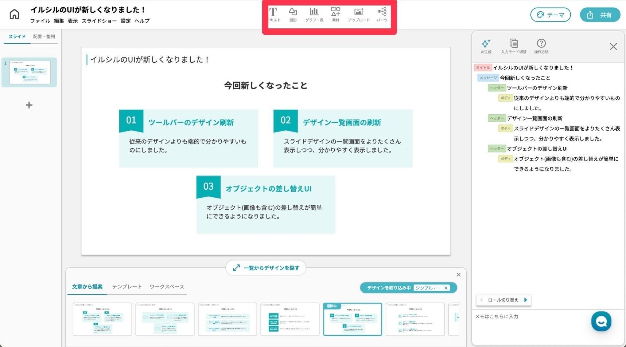Screen dimensions: 626x347
Task: Switch to the テンプレート tab
Action: coord(127,287)
